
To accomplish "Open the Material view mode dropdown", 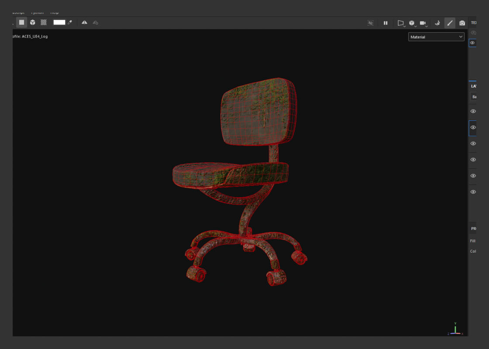I will point(436,37).
